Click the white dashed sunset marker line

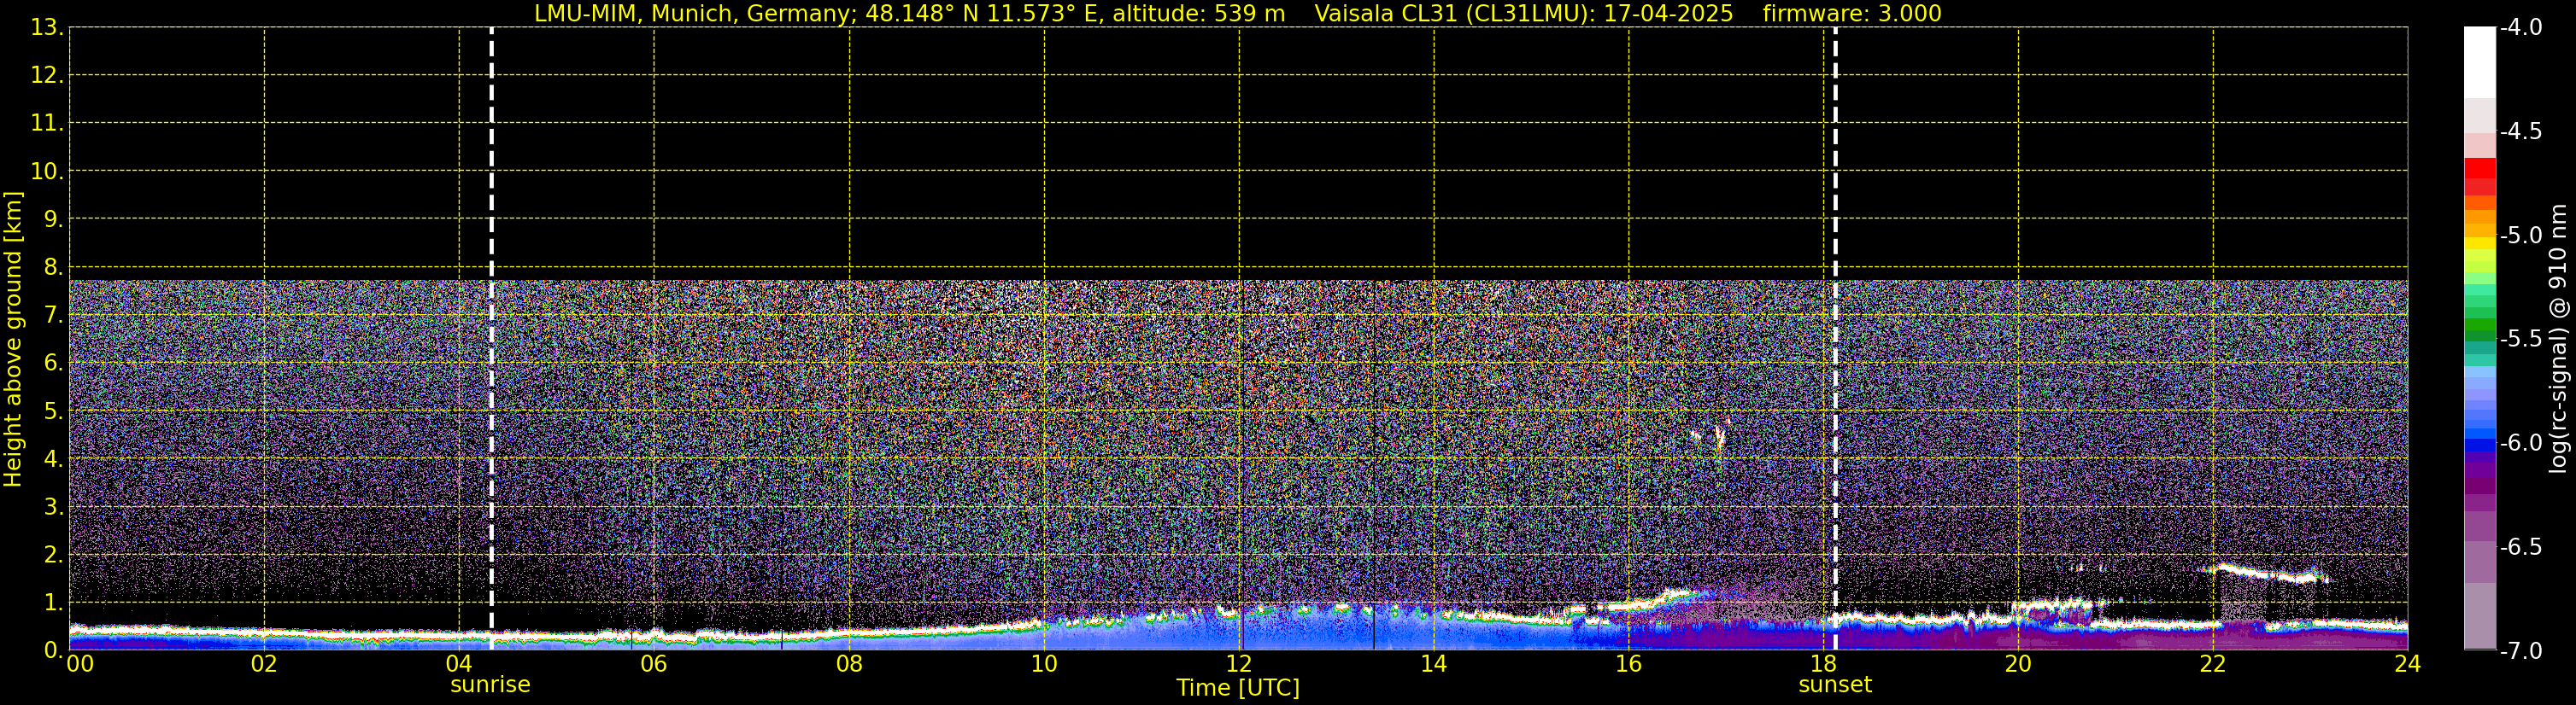click(1835, 339)
